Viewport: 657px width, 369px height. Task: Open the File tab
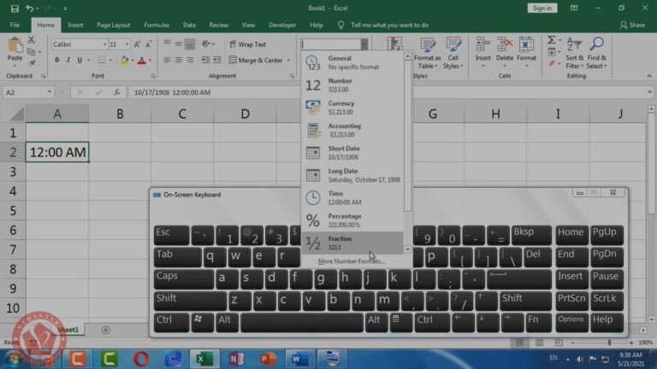[15, 25]
